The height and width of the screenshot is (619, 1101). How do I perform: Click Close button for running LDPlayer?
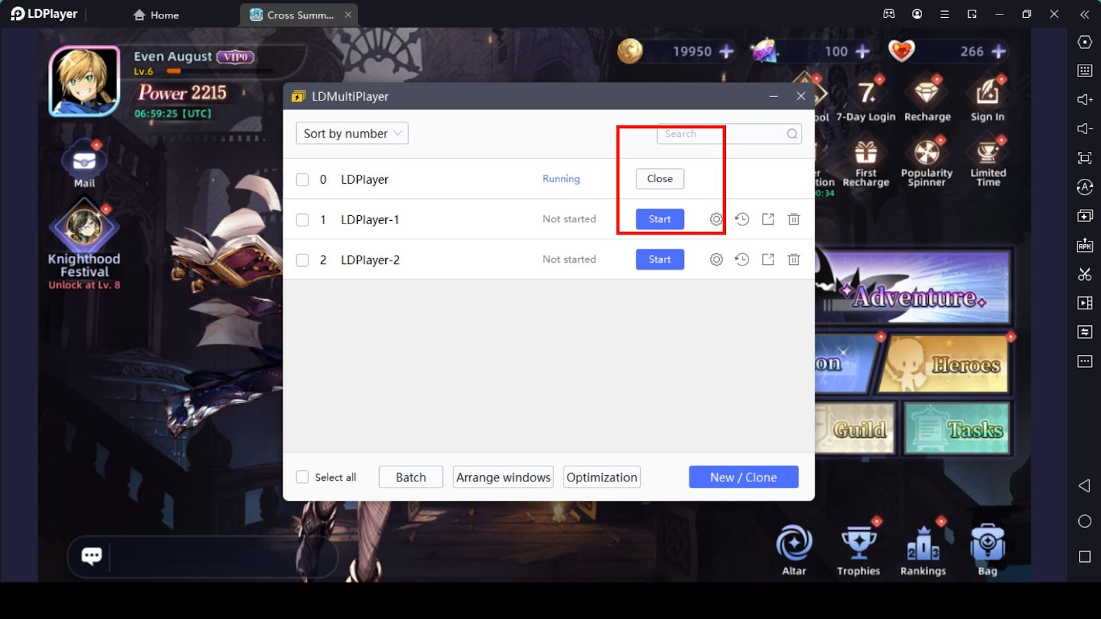pos(660,179)
